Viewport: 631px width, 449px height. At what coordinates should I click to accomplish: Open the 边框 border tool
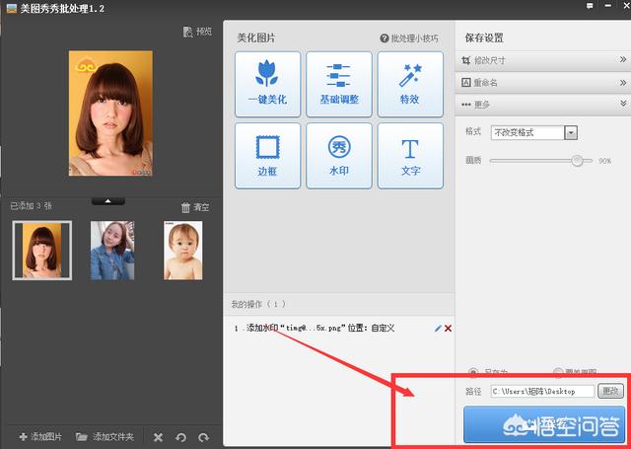coord(267,156)
